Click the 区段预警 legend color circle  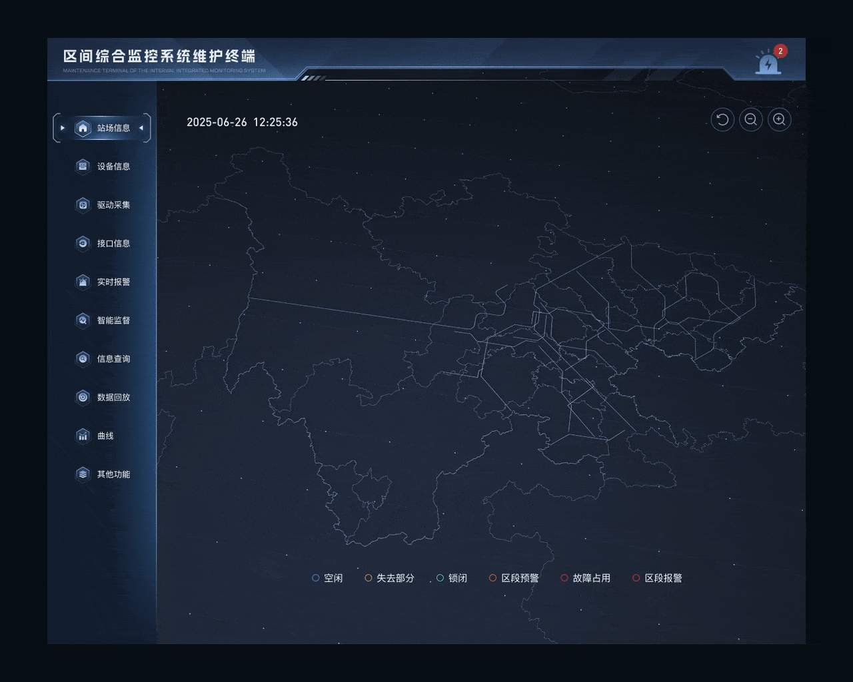pyautogui.click(x=492, y=578)
